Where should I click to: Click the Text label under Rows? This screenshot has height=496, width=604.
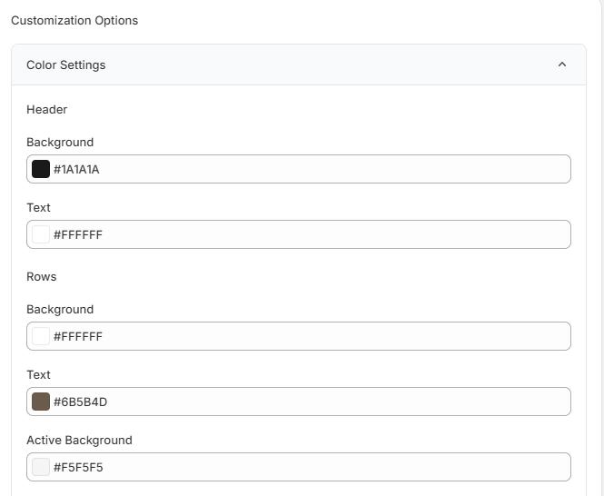tap(38, 375)
